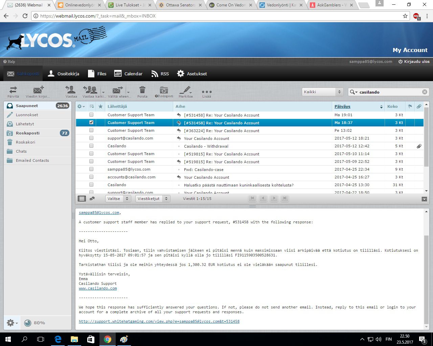The image size is (433, 346).
Task: Switch to list view mode icon
Action: tap(82, 199)
